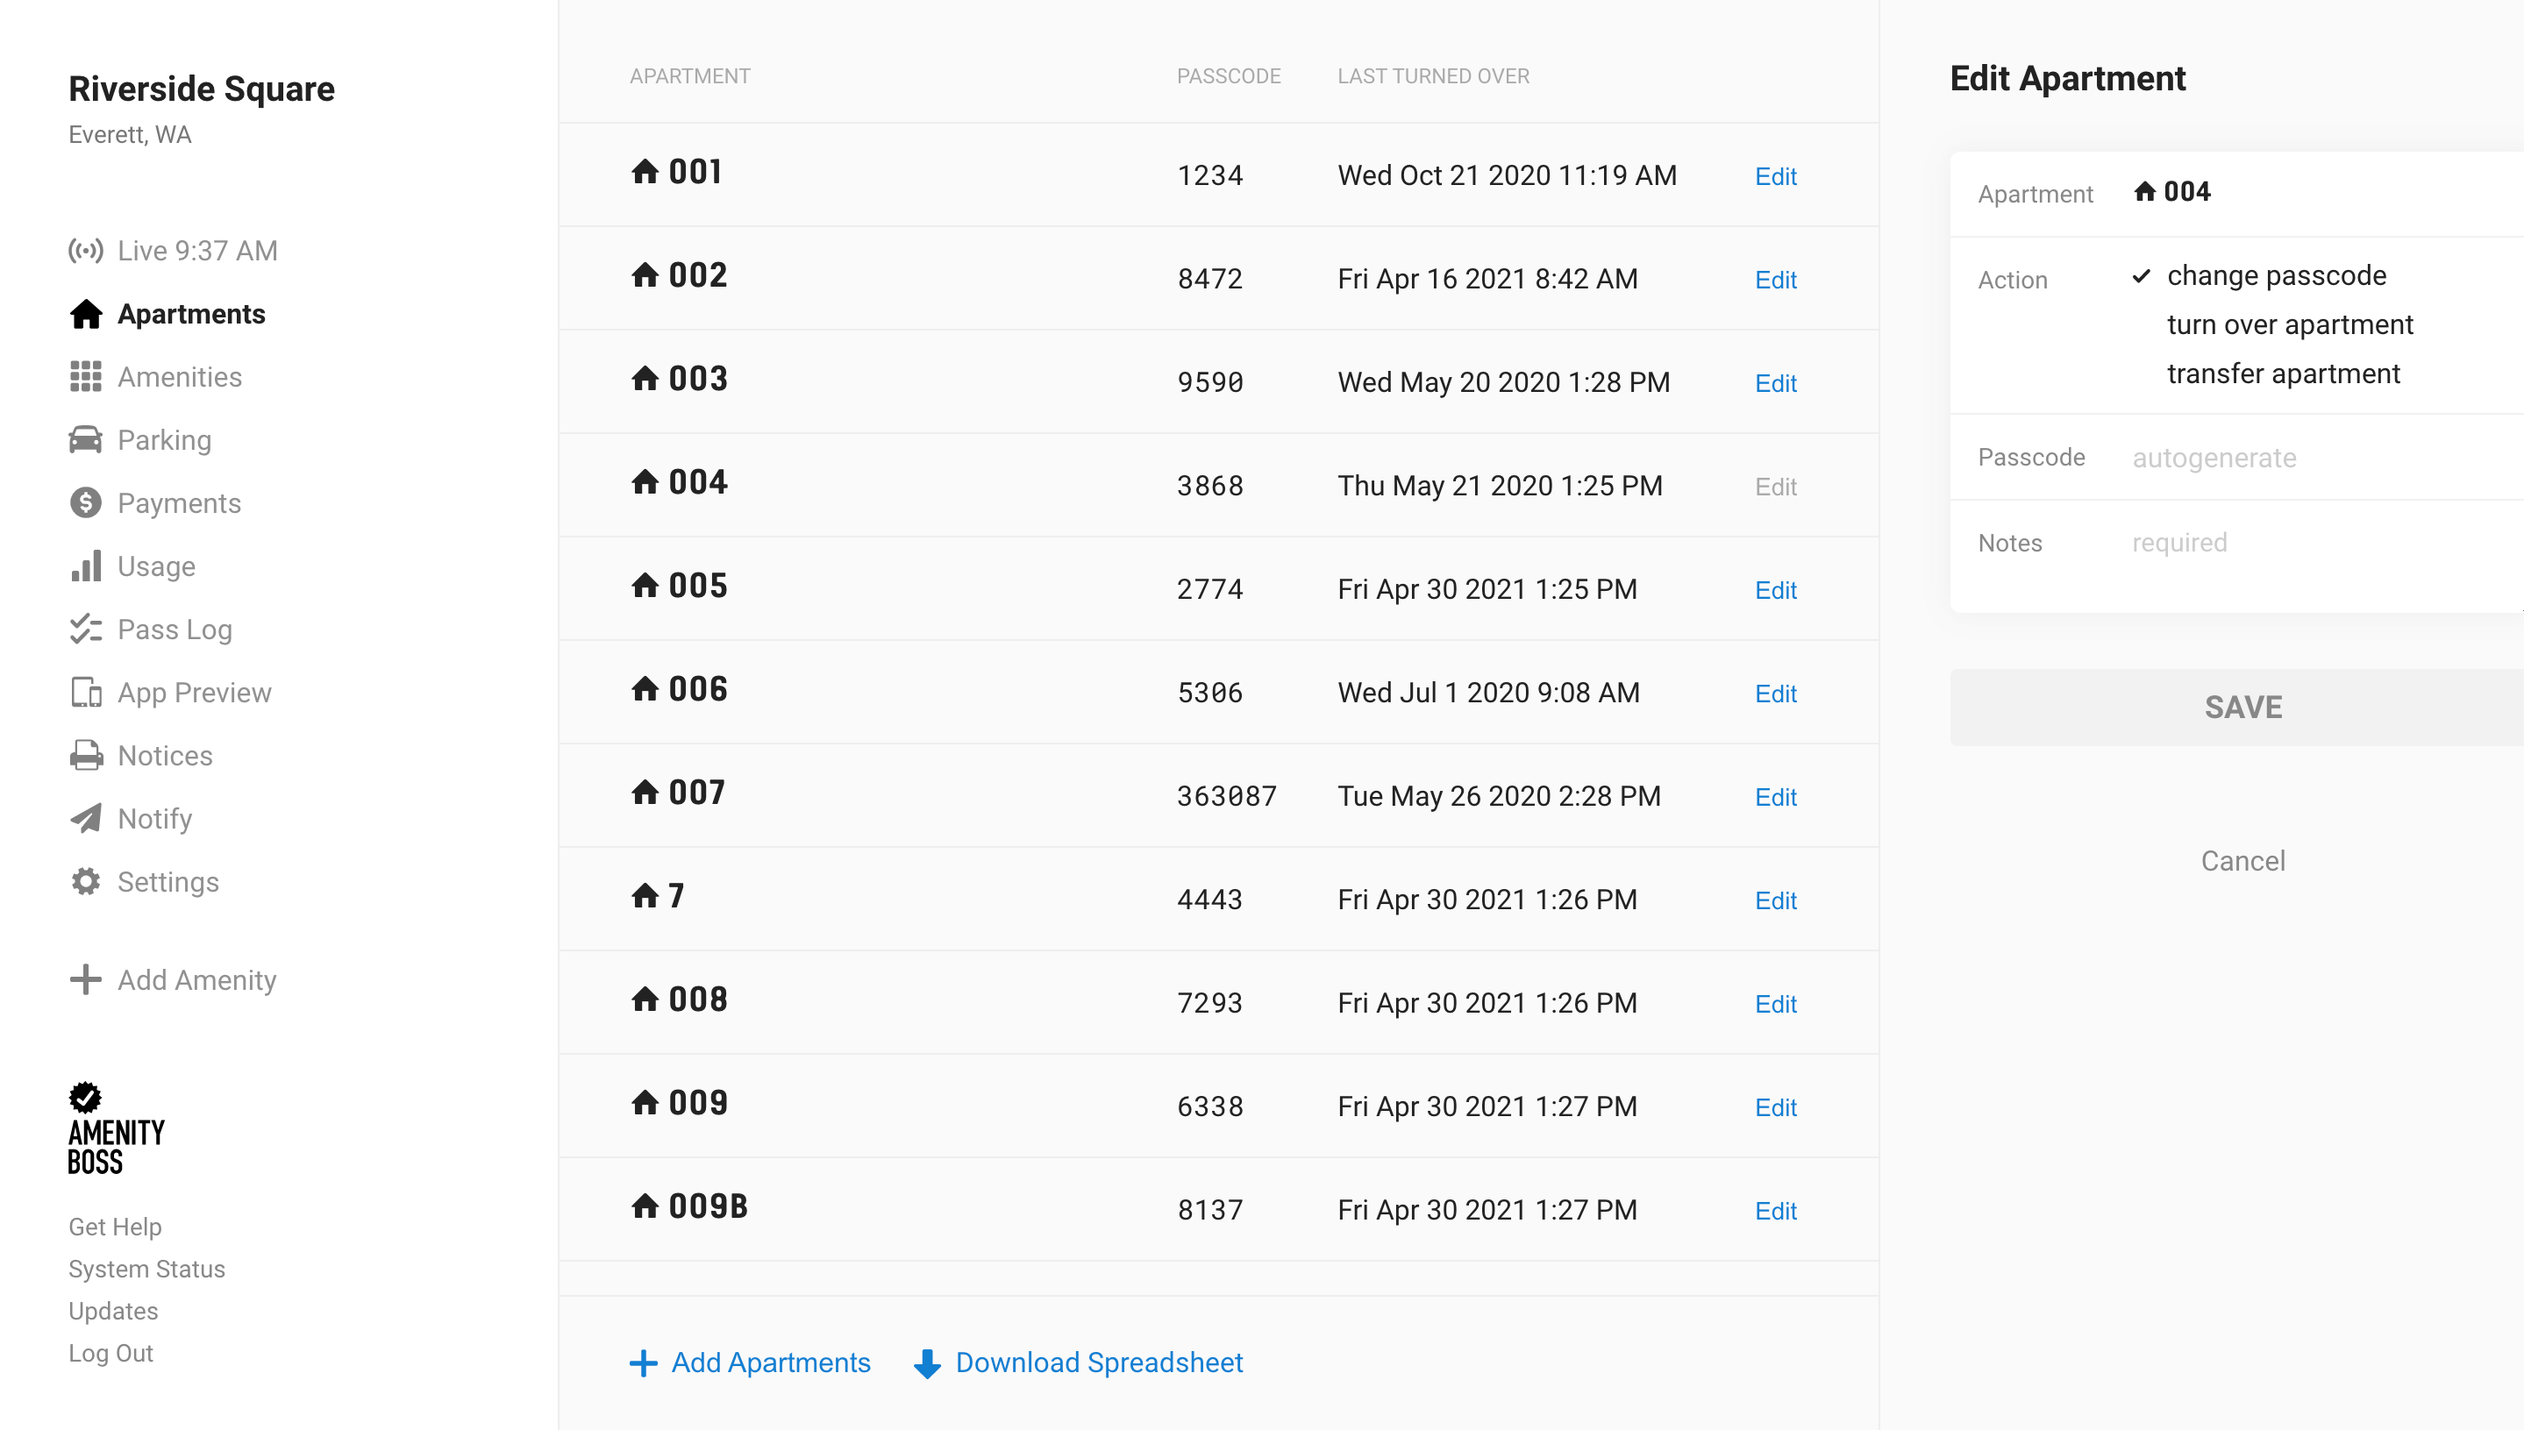Click the house icon for apartment 007
Image resolution: width=2524 pixels, height=1430 pixels.
coord(645,793)
